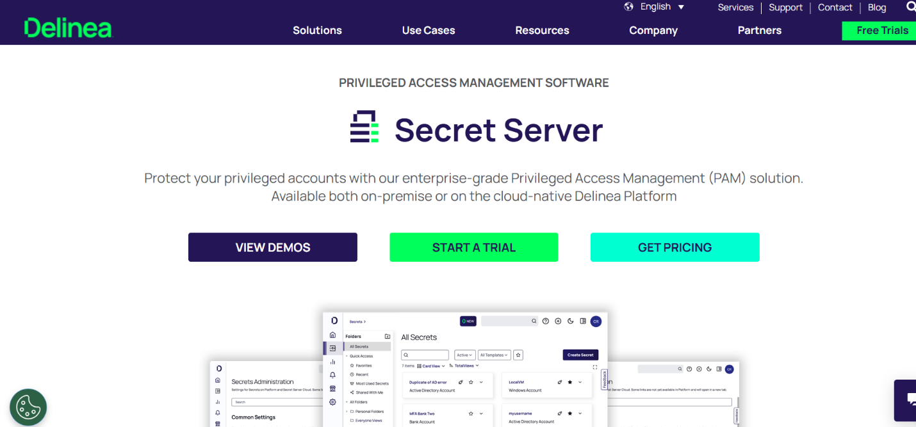
Task: Click Home icon in All Secrets screenshot sidebar
Action: click(x=332, y=335)
